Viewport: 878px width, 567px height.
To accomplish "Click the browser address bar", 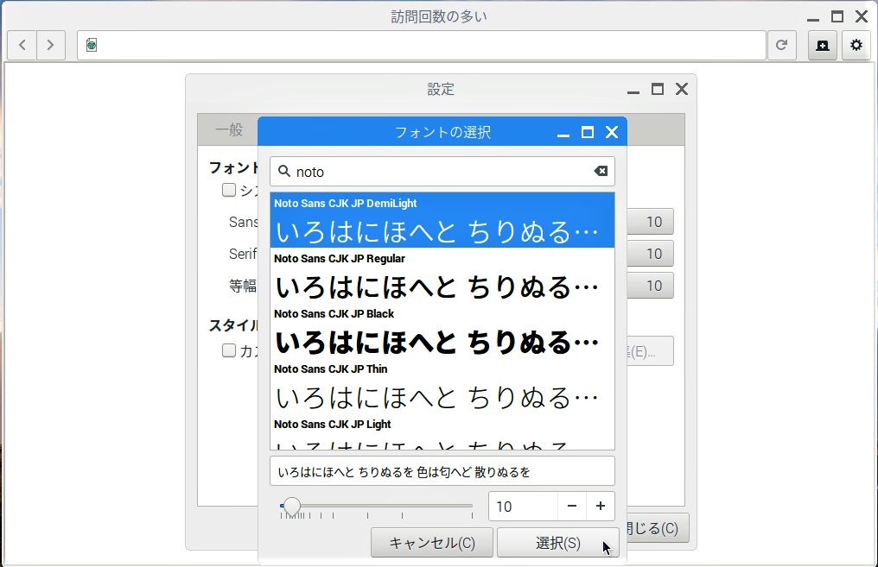I will click(x=421, y=45).
